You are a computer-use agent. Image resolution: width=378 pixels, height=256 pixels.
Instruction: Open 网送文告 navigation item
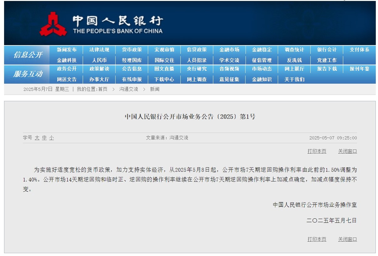[67, 80]
